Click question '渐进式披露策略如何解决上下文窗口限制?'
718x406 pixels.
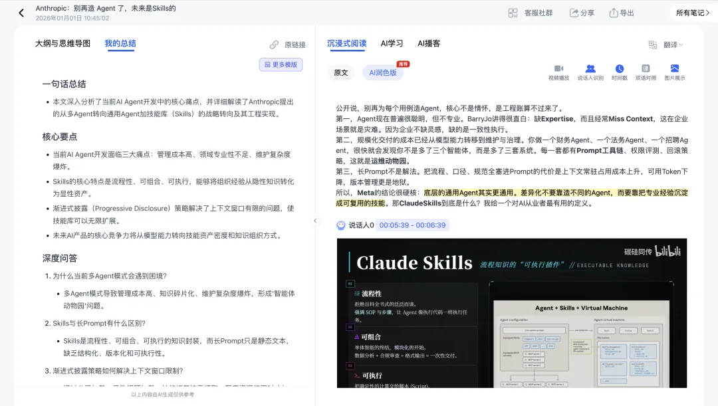[118, 371]
